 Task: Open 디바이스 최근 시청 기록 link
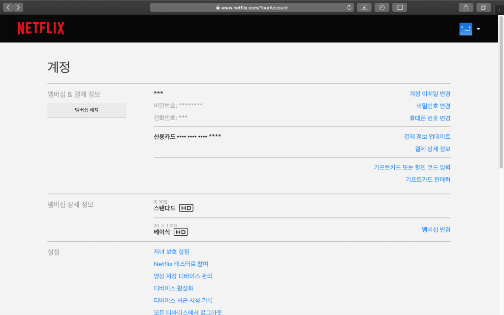pos(183,301)
